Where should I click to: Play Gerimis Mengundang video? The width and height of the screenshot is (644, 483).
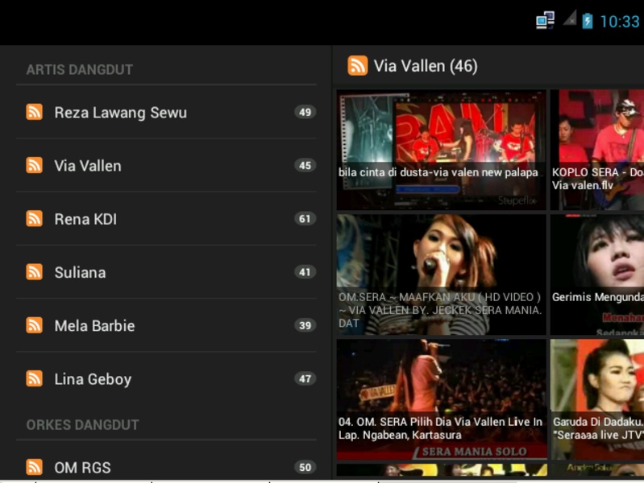click(x=597, y=275)
